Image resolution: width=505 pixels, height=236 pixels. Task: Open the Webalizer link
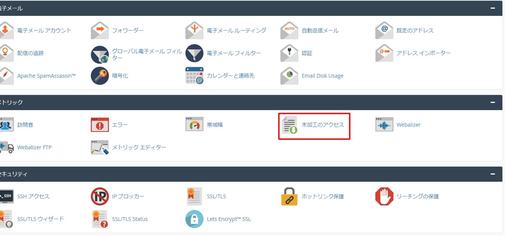tap(408, 125)
